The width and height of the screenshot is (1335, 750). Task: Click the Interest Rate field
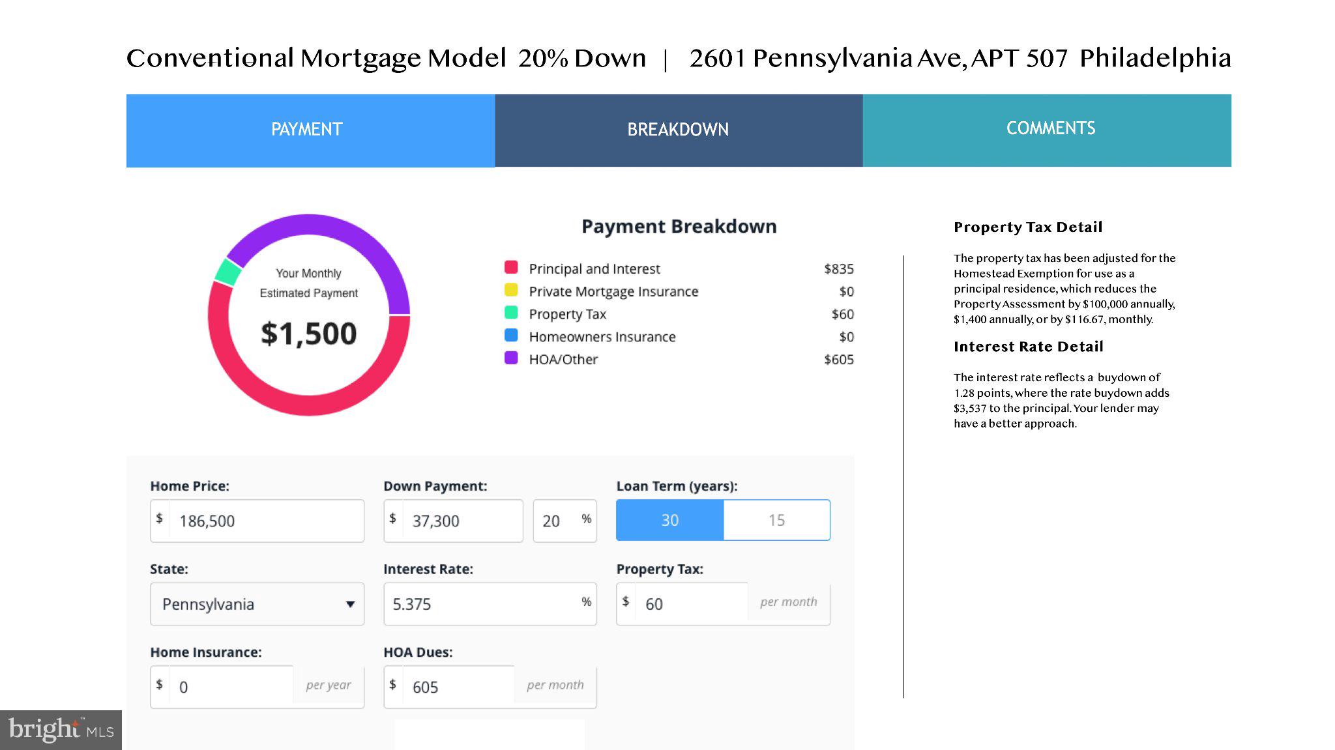[x=490, y=604]
